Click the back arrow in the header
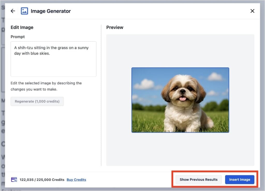The height and width of the screenshot is (191, 265). [x=13, y=11]
